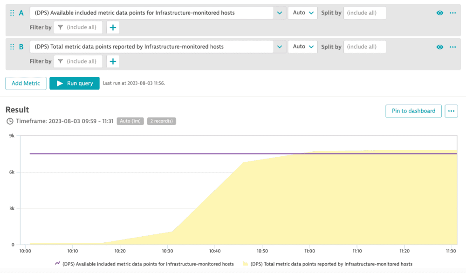This screenshot has width=466, height=273.
Task: Open the more options menu for query B
Action: (452, 47)
